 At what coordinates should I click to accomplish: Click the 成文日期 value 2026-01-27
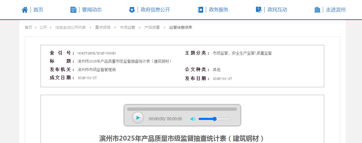click(87, 78)
